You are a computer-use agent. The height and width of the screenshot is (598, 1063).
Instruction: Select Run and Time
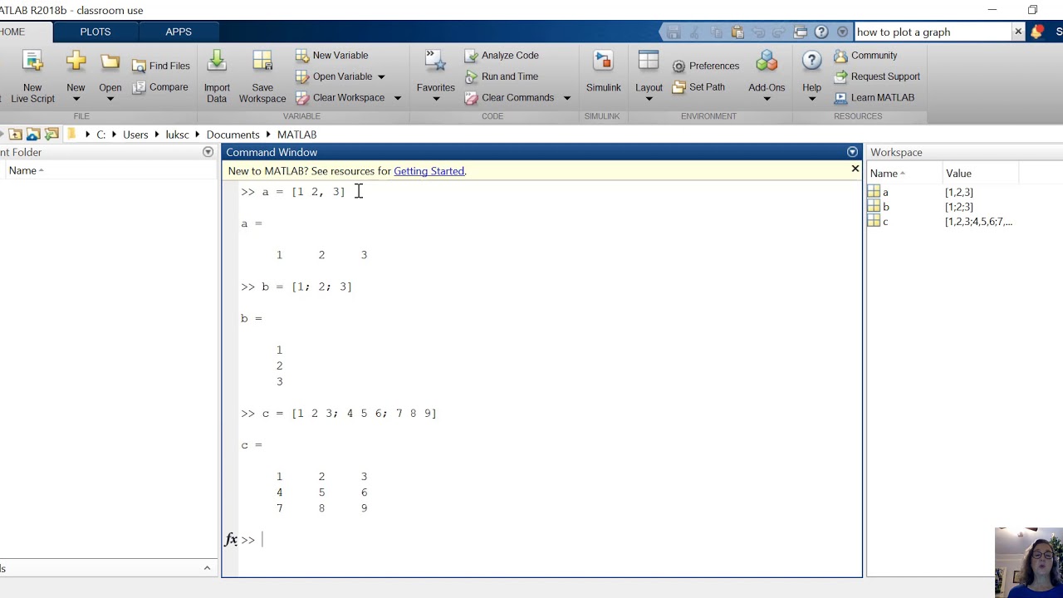pyautogui.click(x=502, y=76)
